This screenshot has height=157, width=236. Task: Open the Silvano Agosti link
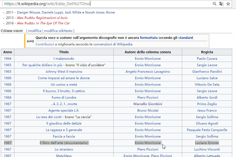[x=207, y=123]
